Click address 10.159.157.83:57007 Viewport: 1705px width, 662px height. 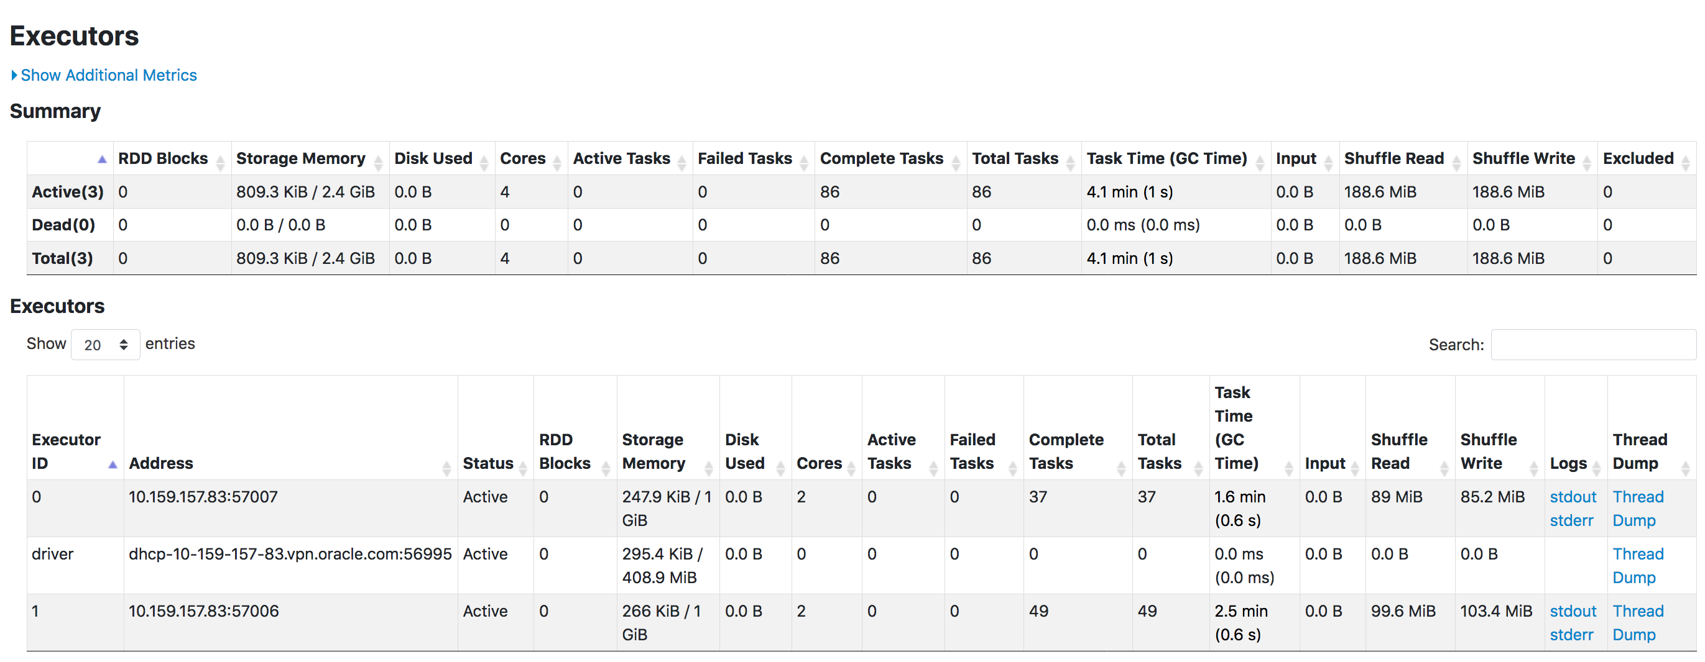(203, 497)
